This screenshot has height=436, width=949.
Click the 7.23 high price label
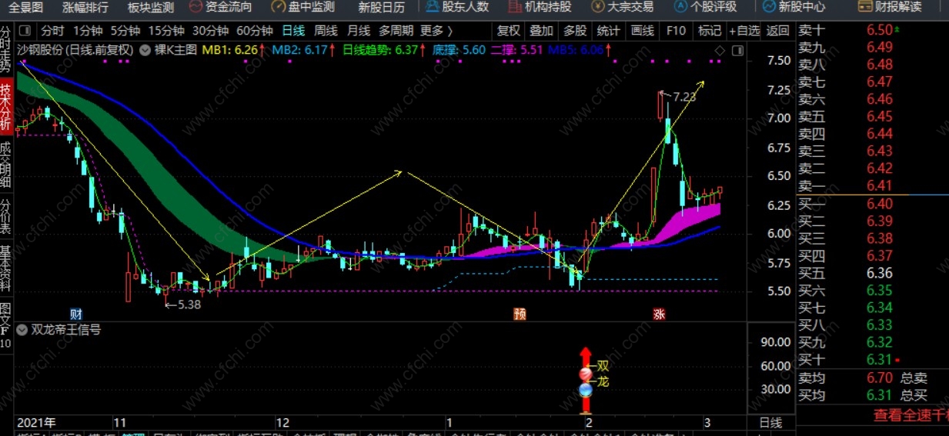pyautogui.click(x=683, y=98)
